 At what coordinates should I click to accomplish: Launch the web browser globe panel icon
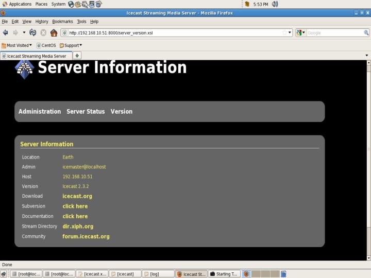tap(71, 4)
